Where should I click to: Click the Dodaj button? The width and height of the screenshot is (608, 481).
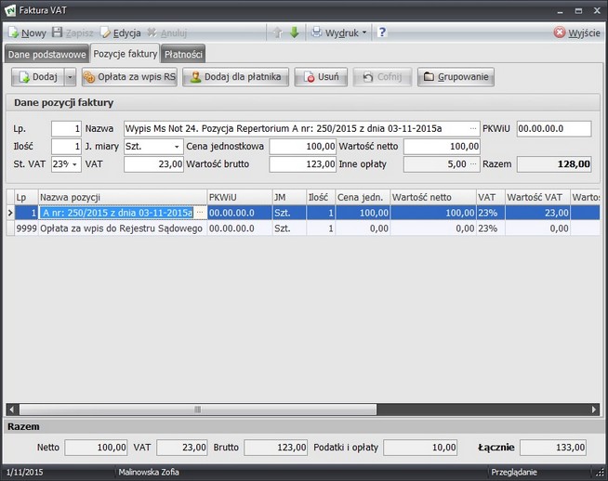[x=37, y=77]
